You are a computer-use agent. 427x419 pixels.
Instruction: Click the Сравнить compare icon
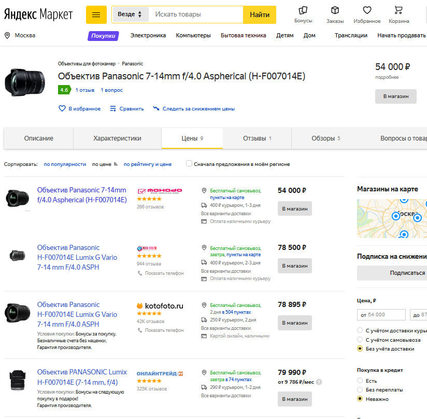(113, 108)
